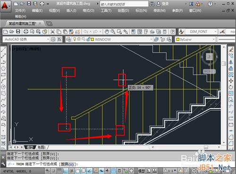This screenshot has height=174, width=236.
Task: Open the WCS dropdown under ViewCube
Action: tap(209, 71)
